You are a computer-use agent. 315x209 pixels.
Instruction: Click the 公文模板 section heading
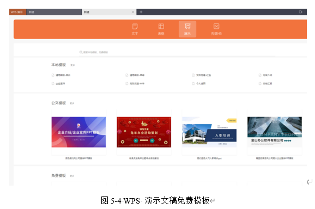(58, 103)
